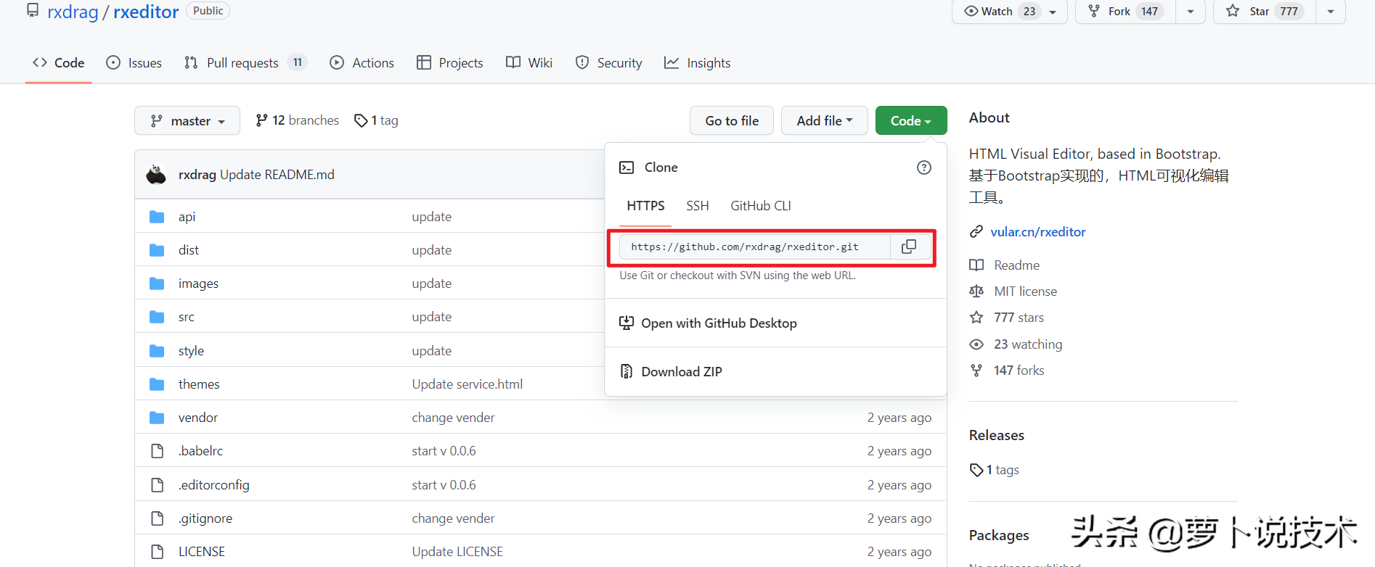Click the src folder icon

click(x=157, y=317)
